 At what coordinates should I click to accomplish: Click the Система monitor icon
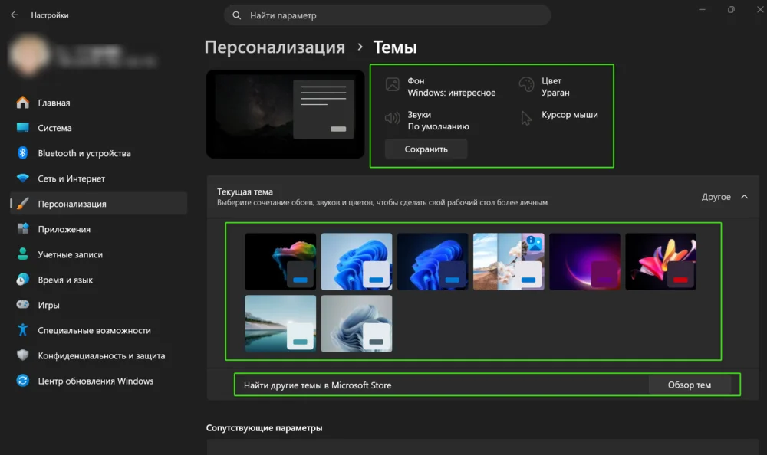click(22, 128)
